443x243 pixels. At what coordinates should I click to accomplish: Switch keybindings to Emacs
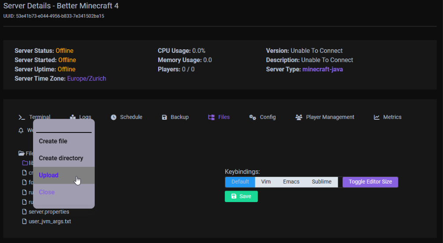click(291, 182)
